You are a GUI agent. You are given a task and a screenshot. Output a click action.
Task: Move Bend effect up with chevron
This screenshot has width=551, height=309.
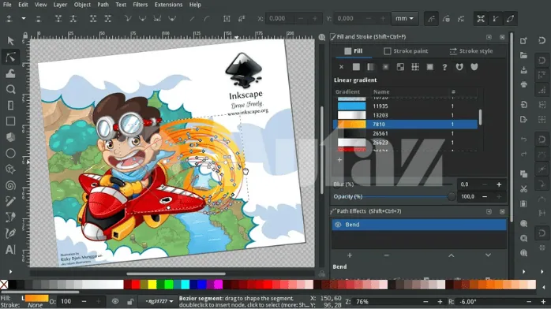pos(452,255)
